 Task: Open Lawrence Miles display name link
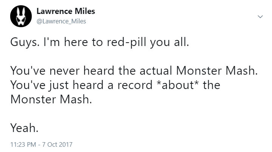[65, 11]
